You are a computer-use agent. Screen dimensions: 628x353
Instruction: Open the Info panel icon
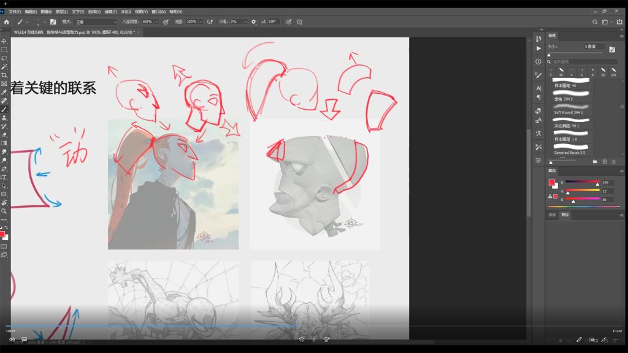[x=538, y=61]
